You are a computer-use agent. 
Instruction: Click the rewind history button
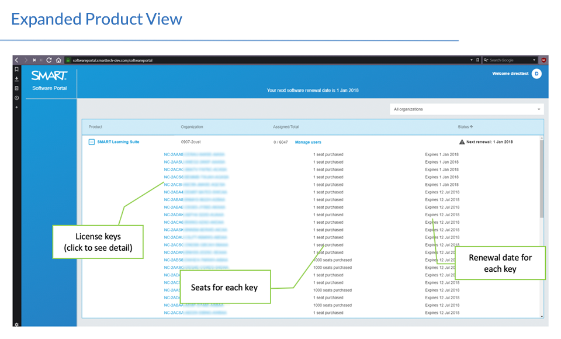(34, 60)
